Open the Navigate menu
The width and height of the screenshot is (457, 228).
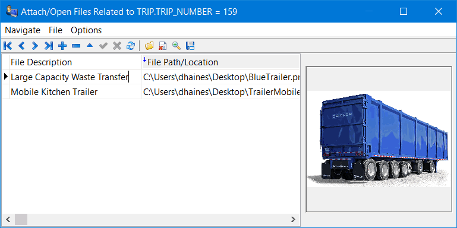23,30
